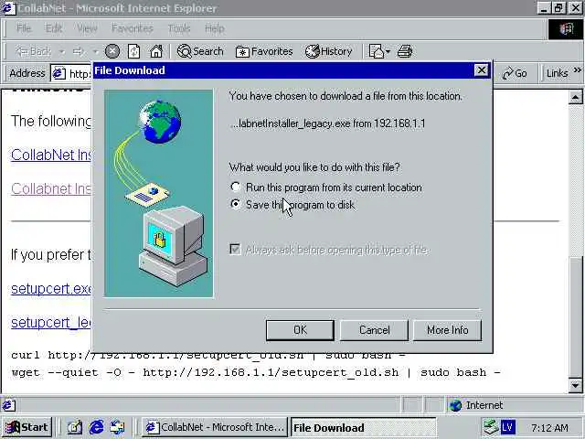Launch Internet Explorer from quick launch
The height and width of the screenshot is (439, 585).
96,427
